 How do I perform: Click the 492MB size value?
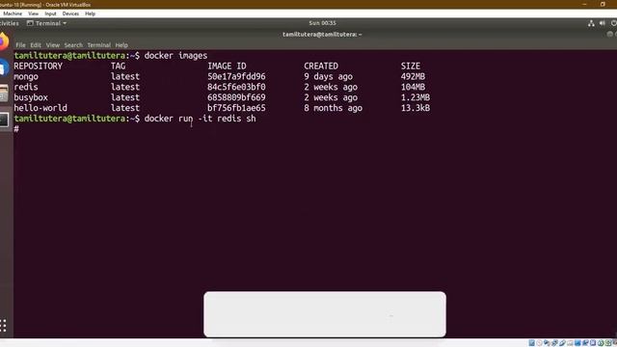coord(413,77)
